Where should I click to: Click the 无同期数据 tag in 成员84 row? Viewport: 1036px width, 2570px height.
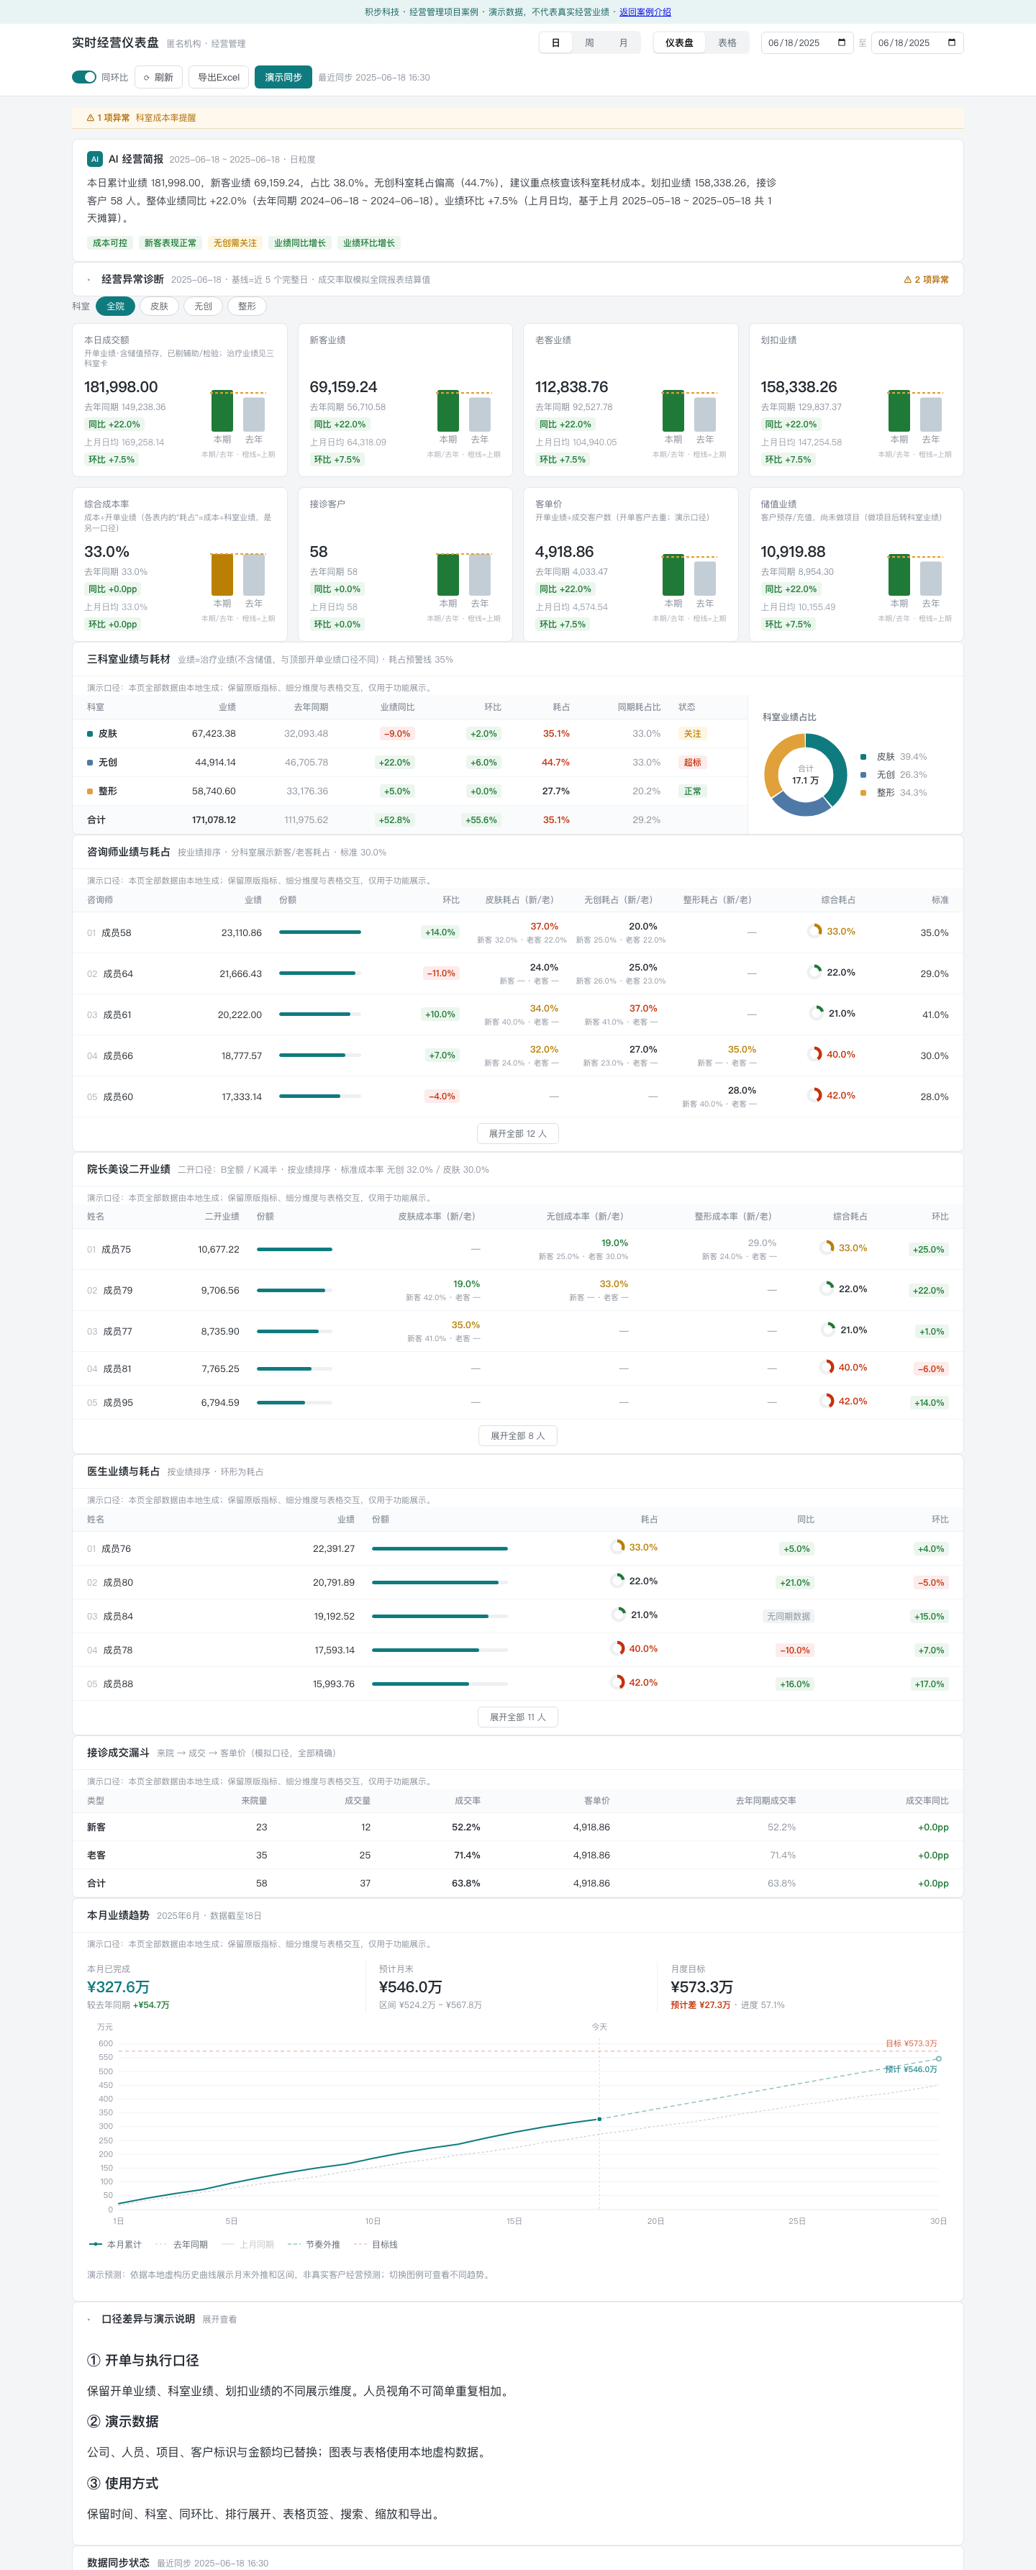(x=789, y=1616)
